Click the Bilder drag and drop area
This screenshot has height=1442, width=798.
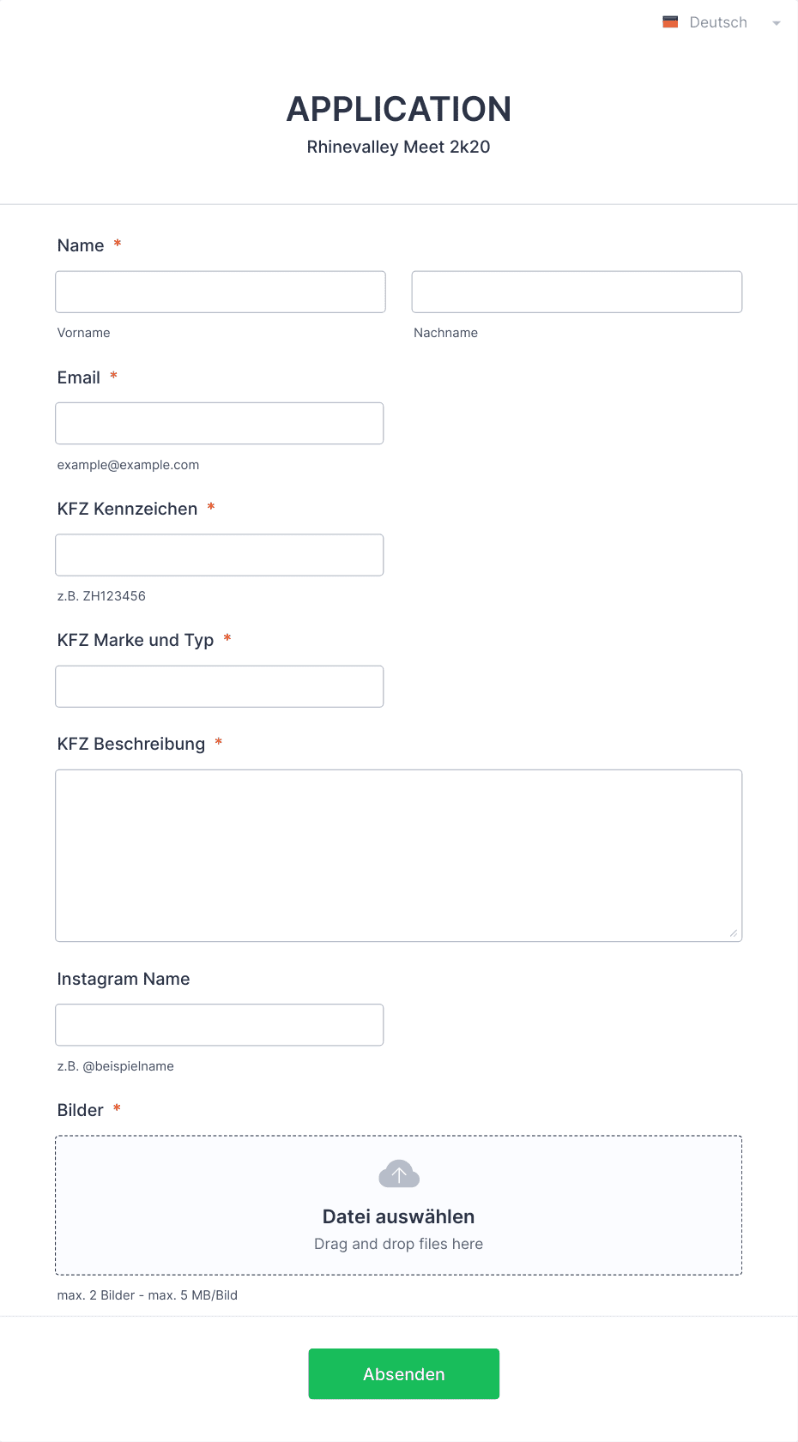pos(399,1205)
